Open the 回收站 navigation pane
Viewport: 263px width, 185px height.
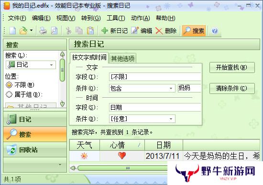(x=35, y=150)
